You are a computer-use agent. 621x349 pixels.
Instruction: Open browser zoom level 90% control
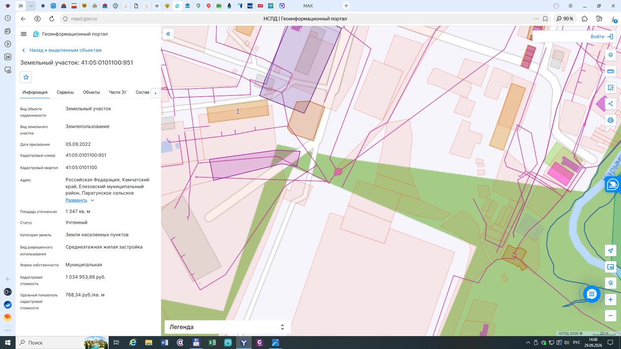tap(565, 19)
